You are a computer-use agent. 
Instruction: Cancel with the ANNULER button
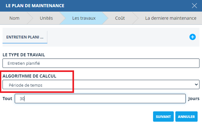click(186, 117)
